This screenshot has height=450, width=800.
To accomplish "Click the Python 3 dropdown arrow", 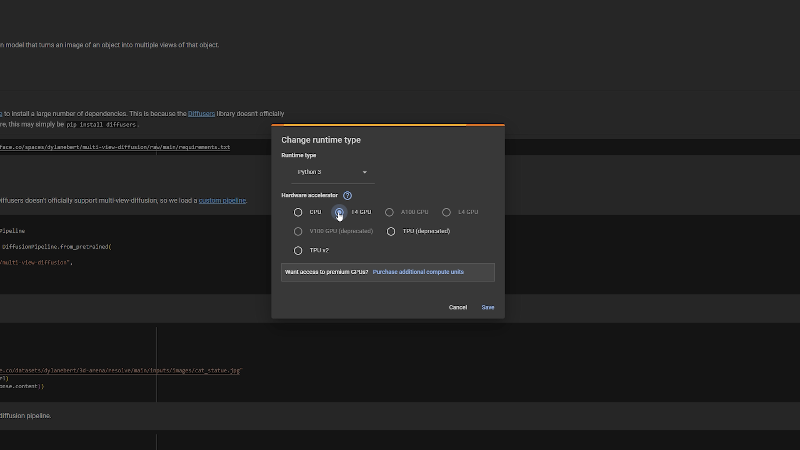I will (x=365, y=172).
